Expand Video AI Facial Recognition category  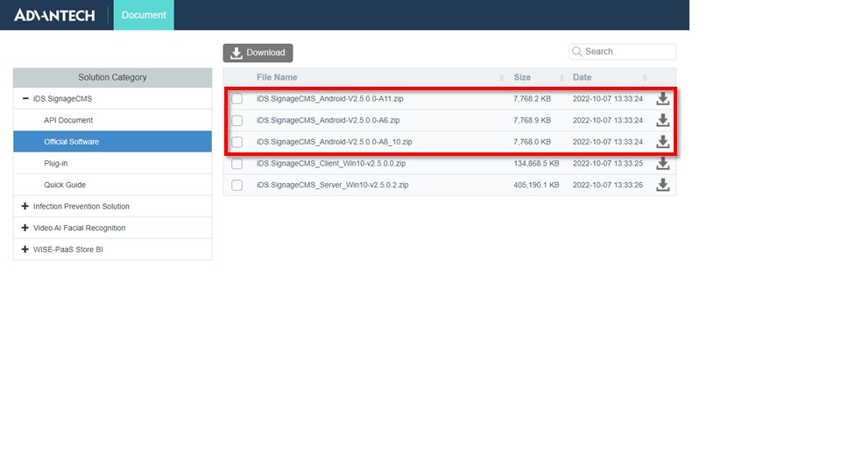pyautogui.click(x=25, y=228)
